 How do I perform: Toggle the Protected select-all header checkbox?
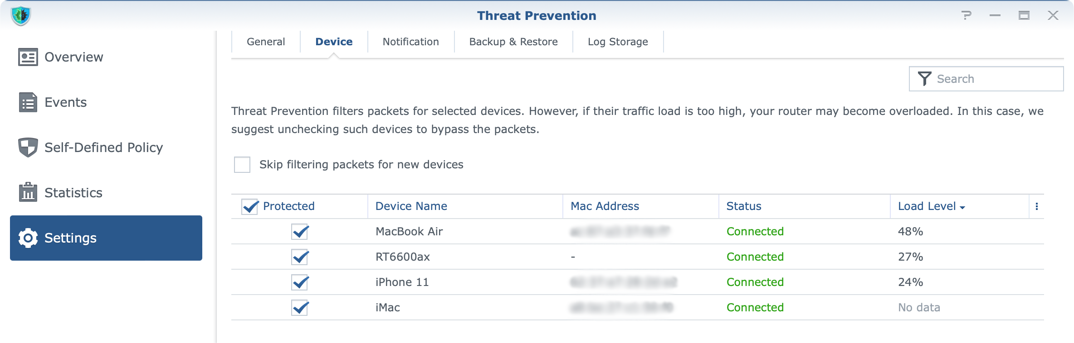pyautogui.click(x=250, y=206)
